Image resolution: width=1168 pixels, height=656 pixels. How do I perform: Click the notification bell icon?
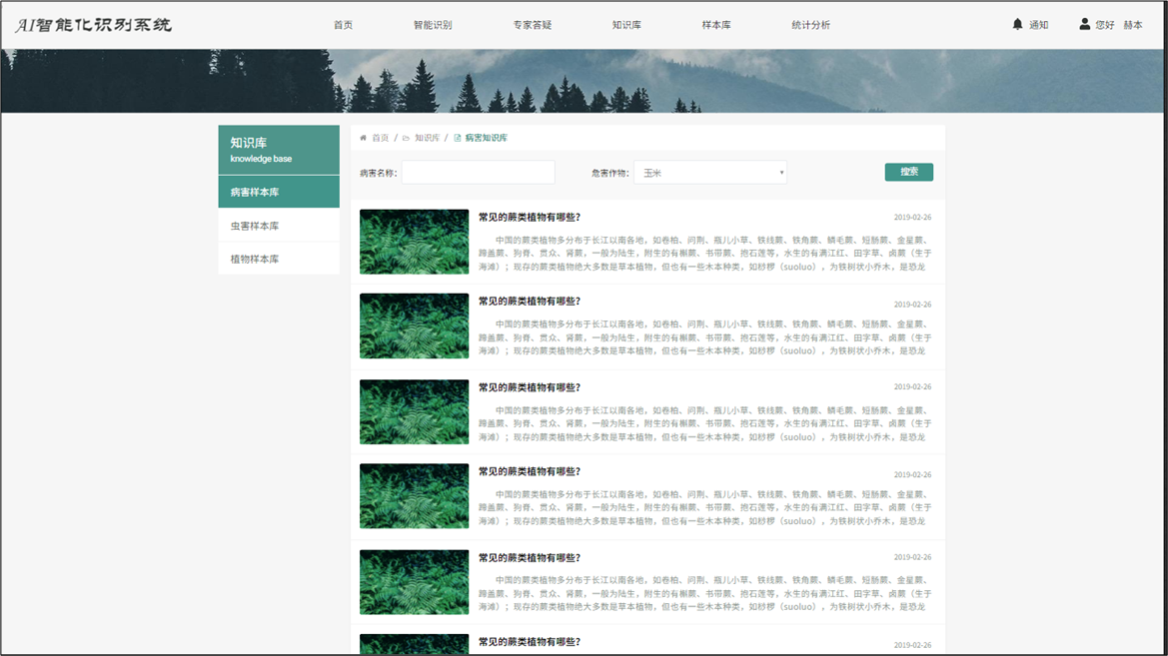coord(1017,24)
